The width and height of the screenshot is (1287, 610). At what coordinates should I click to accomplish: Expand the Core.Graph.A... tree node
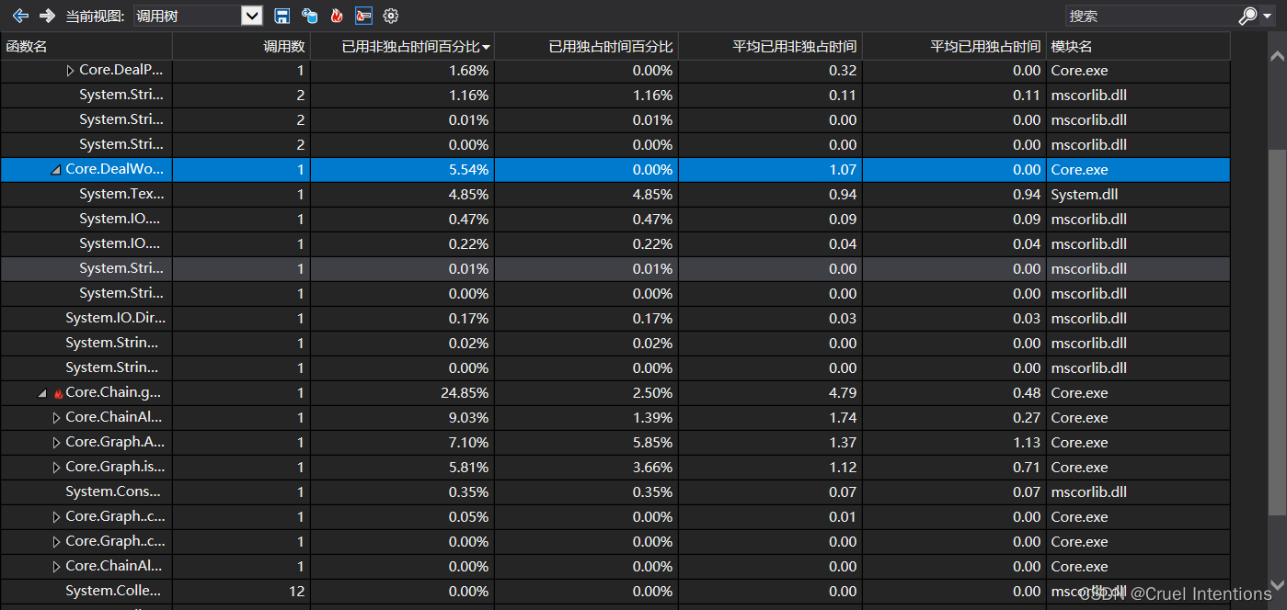coord(57,443)
